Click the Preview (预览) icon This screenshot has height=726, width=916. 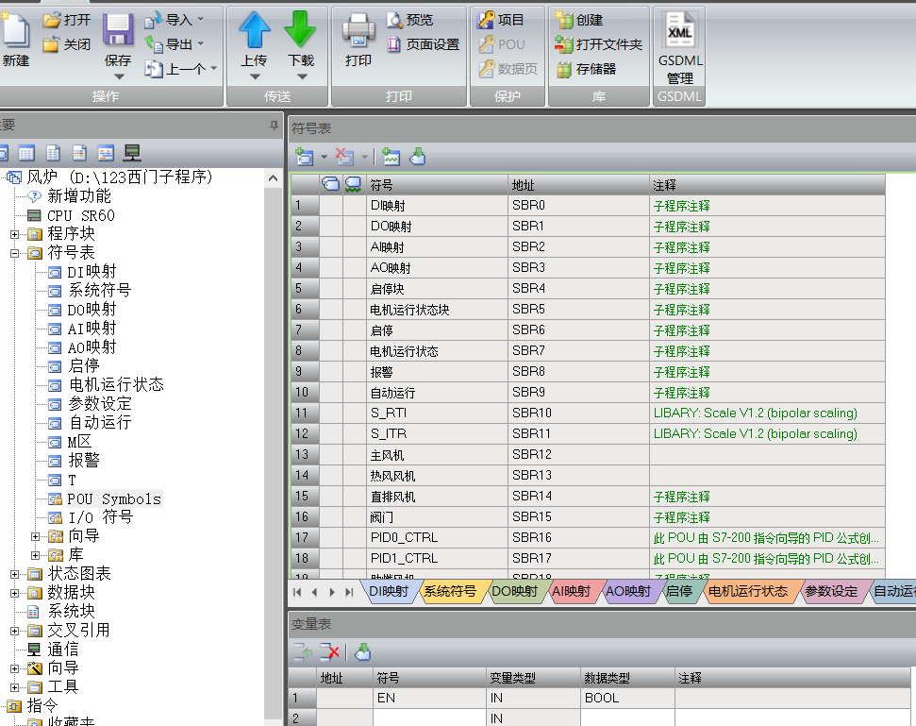[394, 20]
